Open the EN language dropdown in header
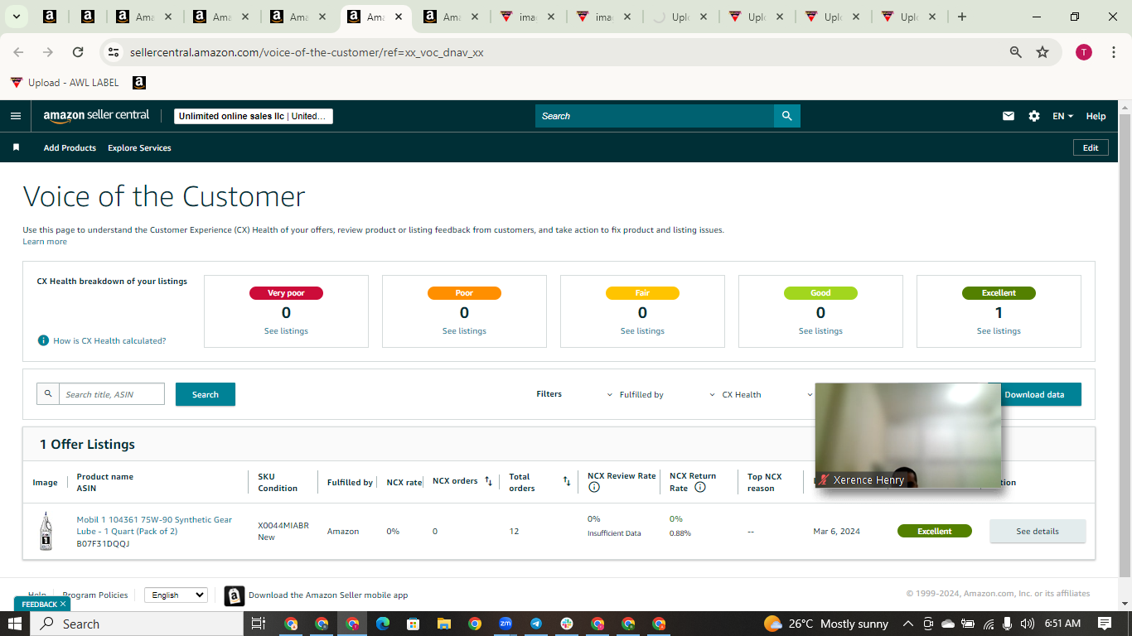 coord(1063,116)
